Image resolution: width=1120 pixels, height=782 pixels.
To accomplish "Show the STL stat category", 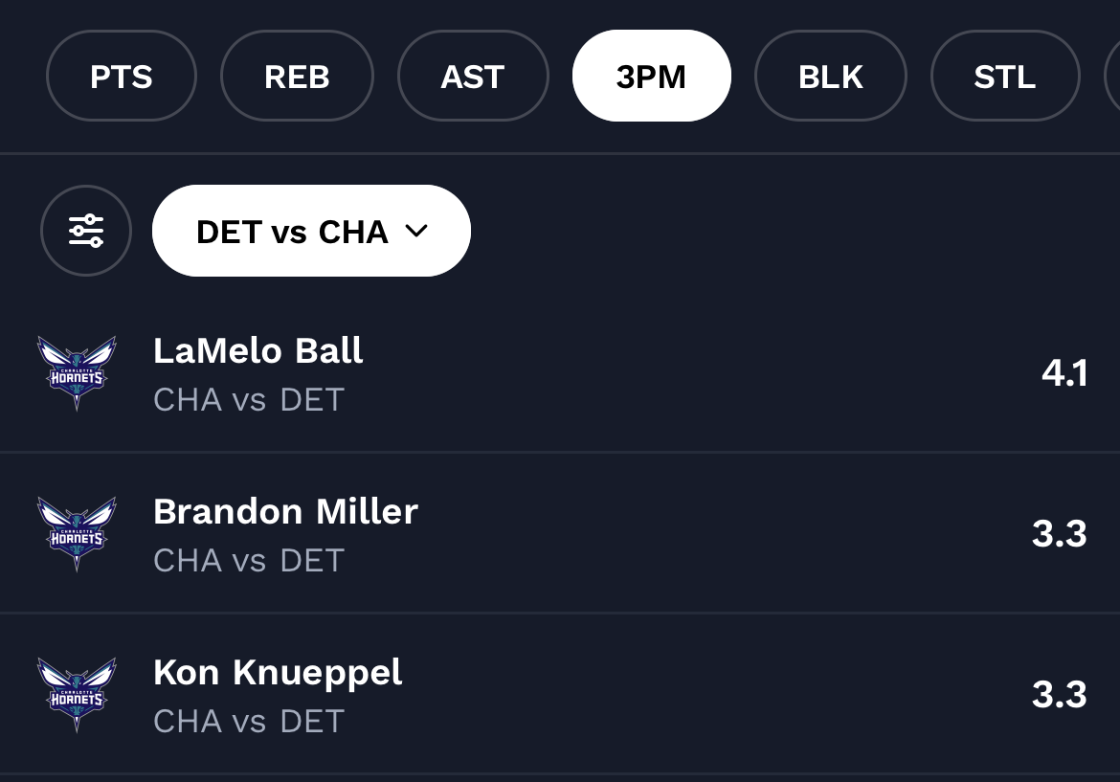I will click(1005, 77).
